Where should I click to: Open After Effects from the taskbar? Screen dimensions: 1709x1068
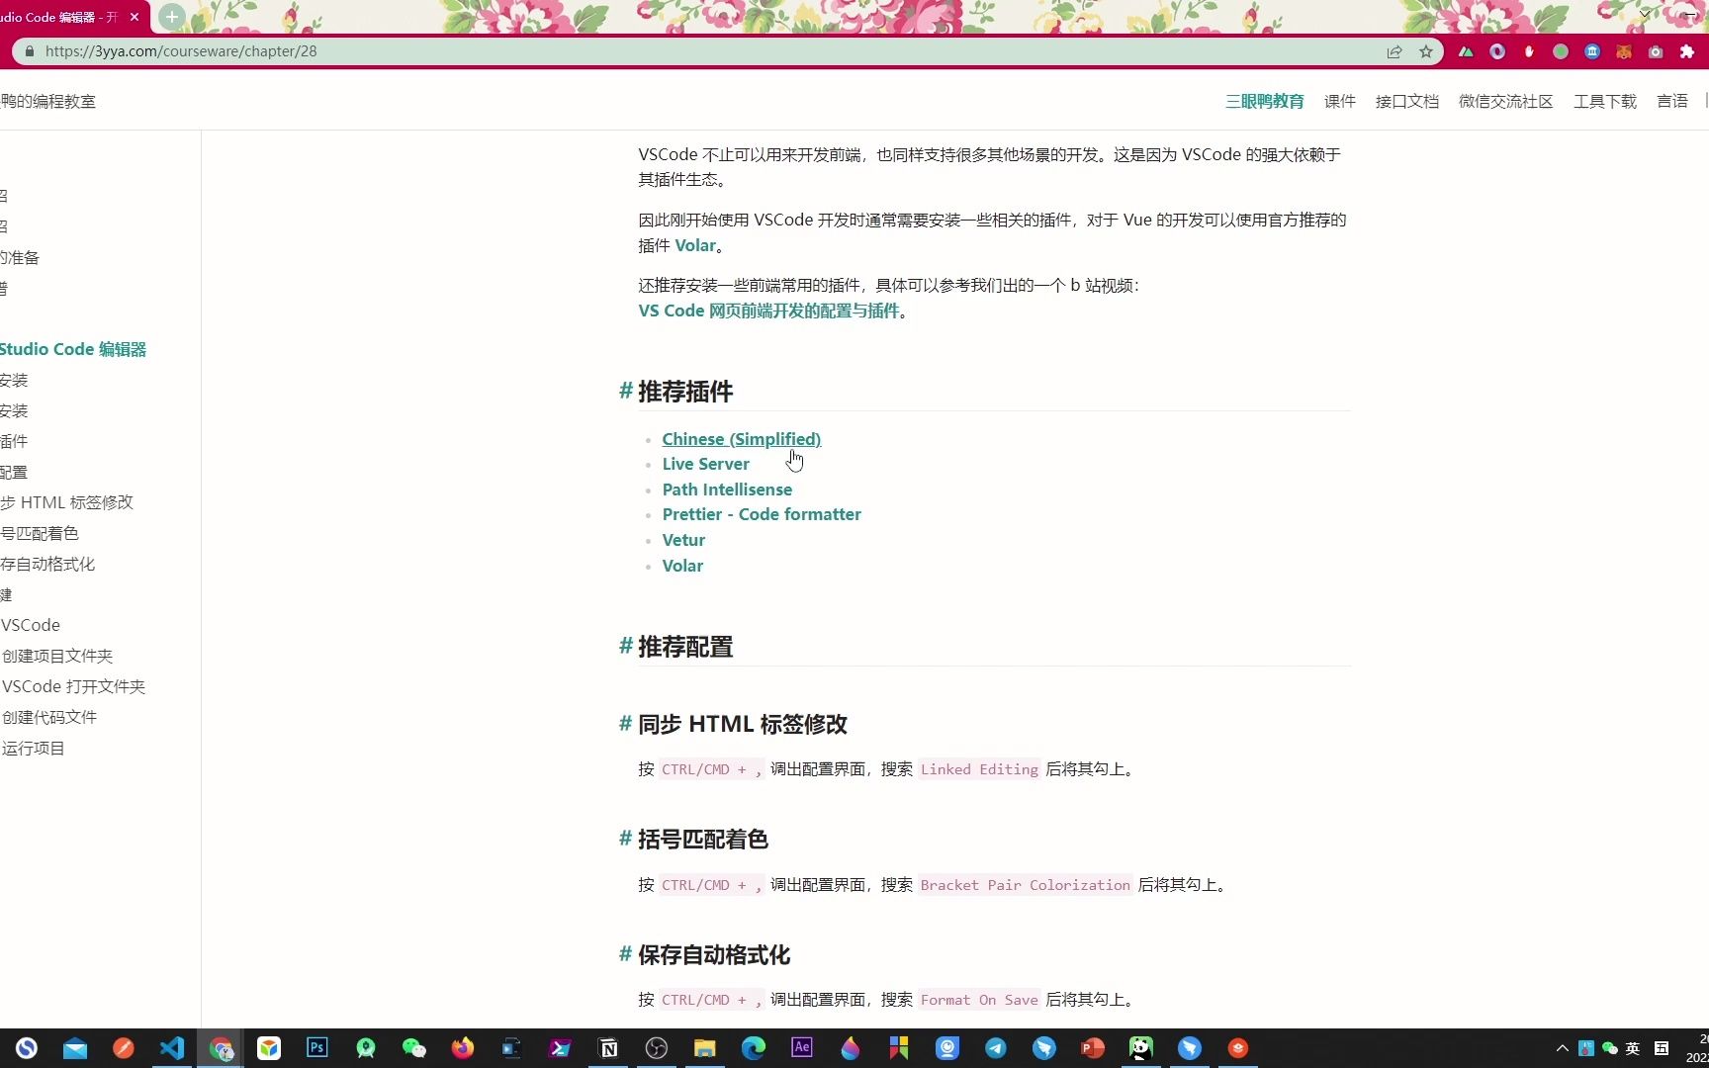[802, 1048]
